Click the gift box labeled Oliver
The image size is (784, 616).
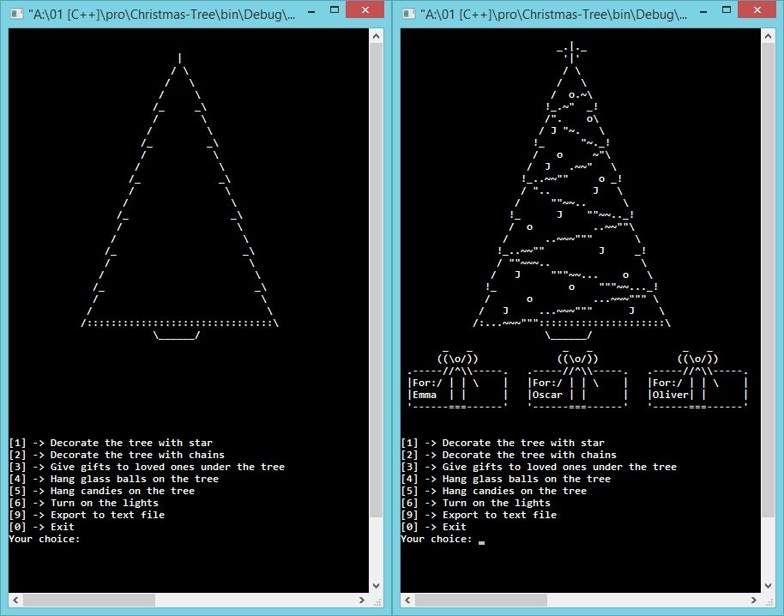[x=697, y=381]
